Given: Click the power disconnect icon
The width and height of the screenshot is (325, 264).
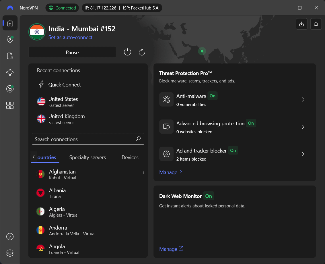Looking at the screenshot, I should coord(127,52).
